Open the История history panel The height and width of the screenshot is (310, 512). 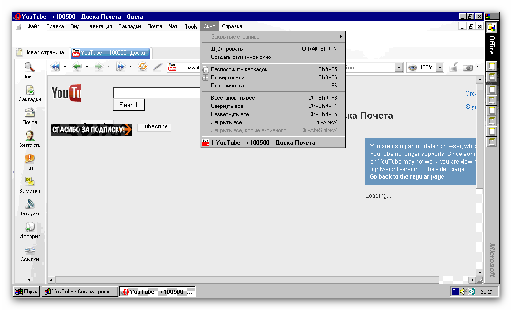click(x=30, y=230)
